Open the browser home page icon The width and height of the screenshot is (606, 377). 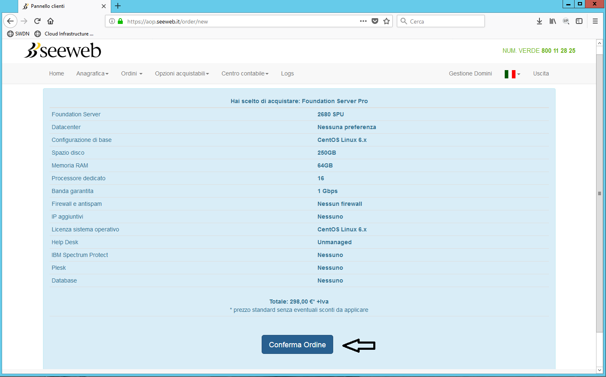(x=50, y=21)
